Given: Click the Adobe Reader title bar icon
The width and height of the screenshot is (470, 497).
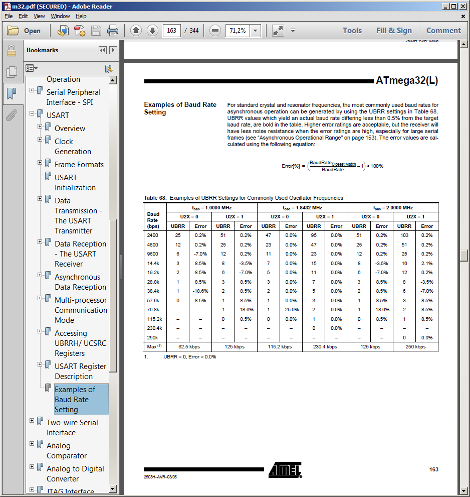Looking at the screenshot, I should [x=8, y=7].
